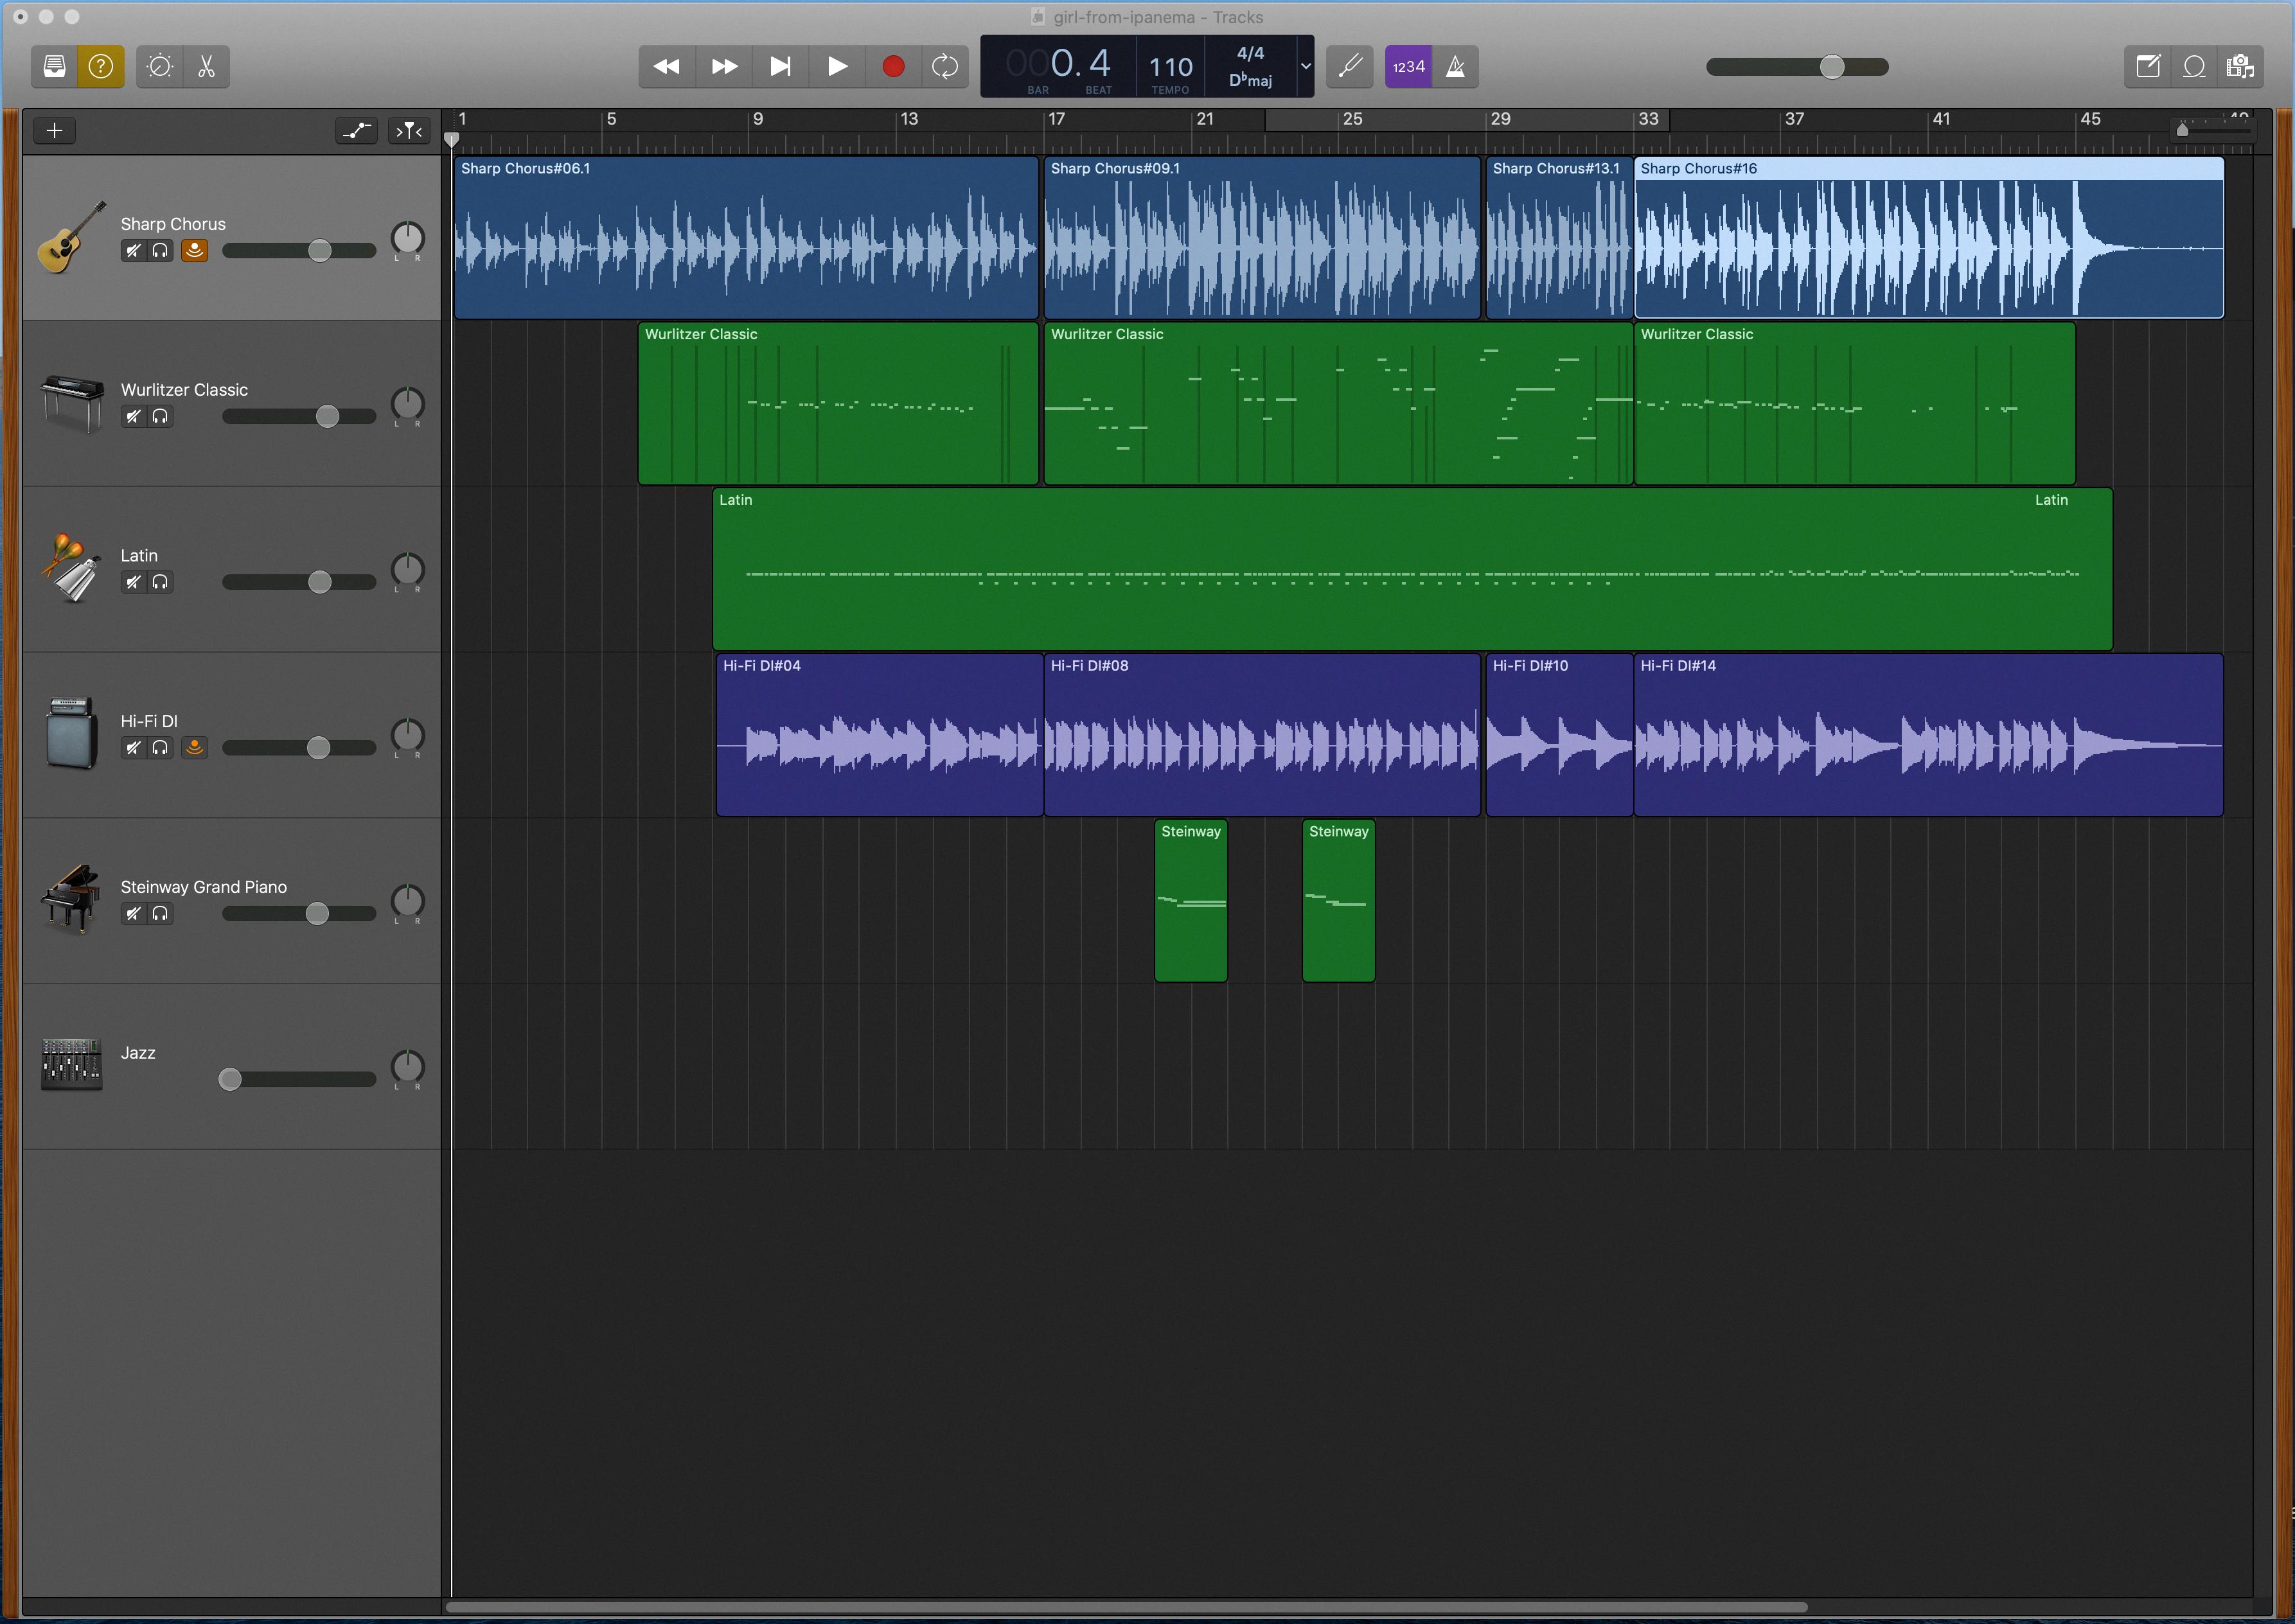The height and width of the screenshot is (1624, 2295).
Task: Mute the Hi-Fi DI track
Action: [133, 748]
